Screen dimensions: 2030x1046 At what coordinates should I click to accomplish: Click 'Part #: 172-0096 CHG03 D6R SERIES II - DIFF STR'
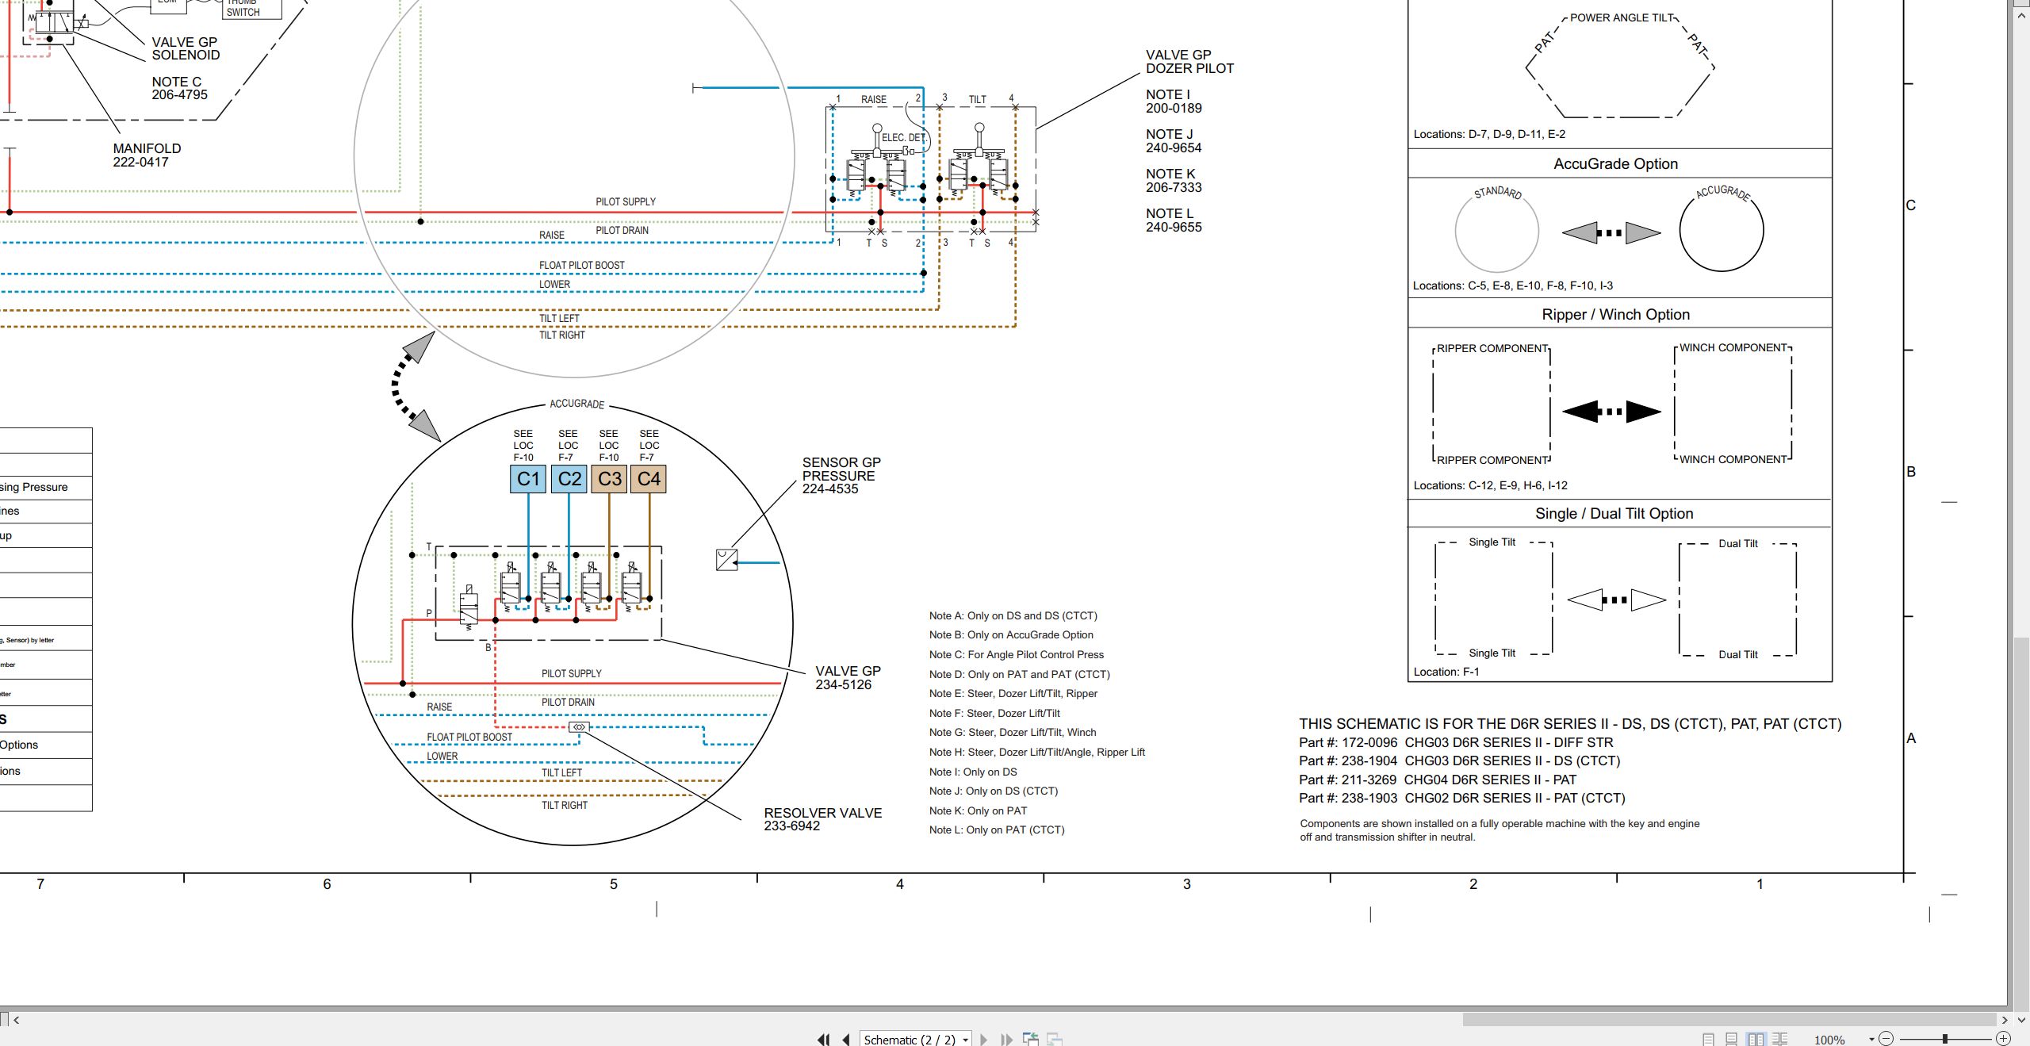click(1456, 742)
